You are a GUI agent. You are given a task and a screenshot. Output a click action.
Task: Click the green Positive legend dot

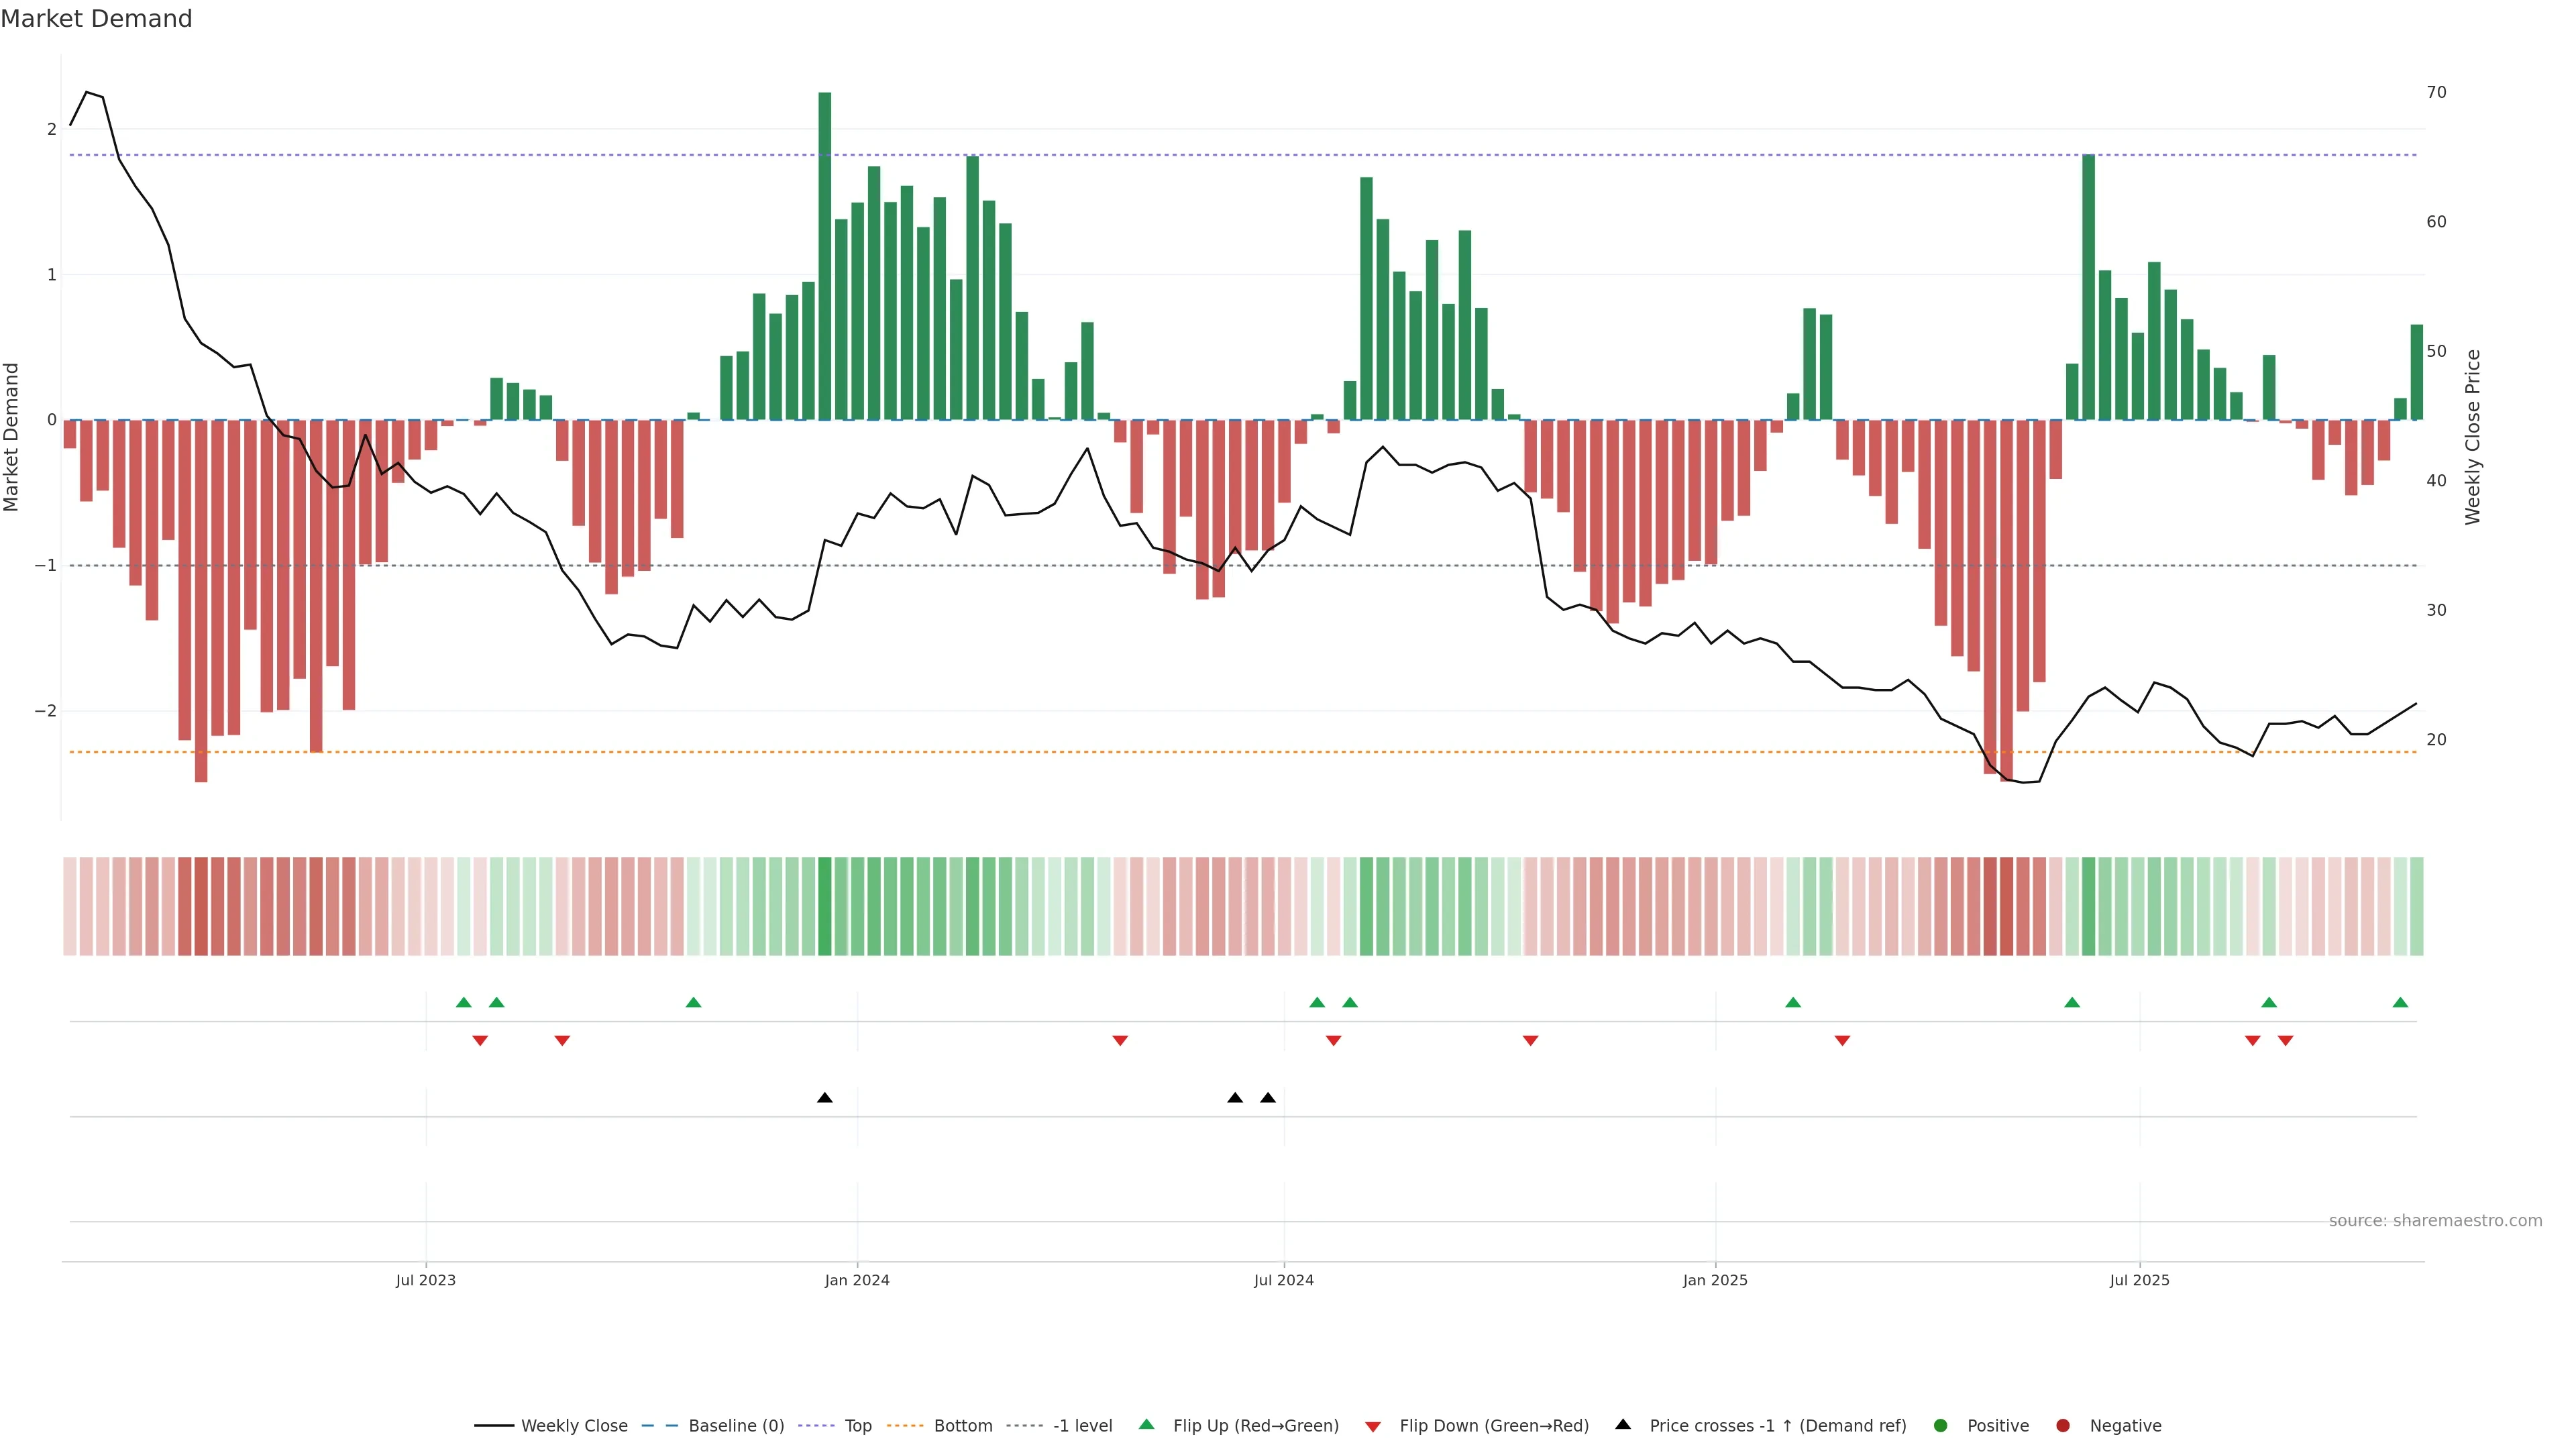(x=1941, y=1426)
